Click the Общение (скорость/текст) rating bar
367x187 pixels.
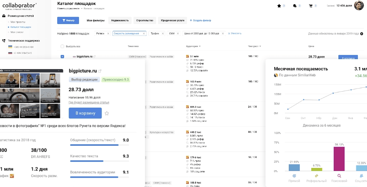pos(100,145)
